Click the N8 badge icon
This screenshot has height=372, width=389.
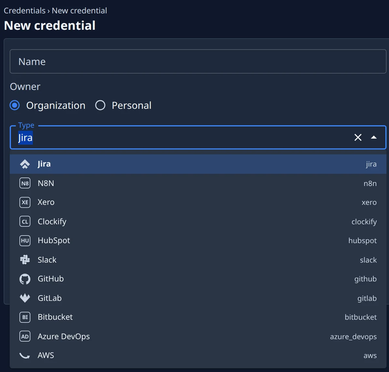pyautogui.click(x=25, y=183)
